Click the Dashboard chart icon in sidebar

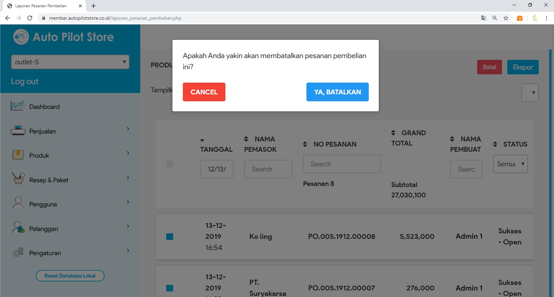click(x=18, y=106)
